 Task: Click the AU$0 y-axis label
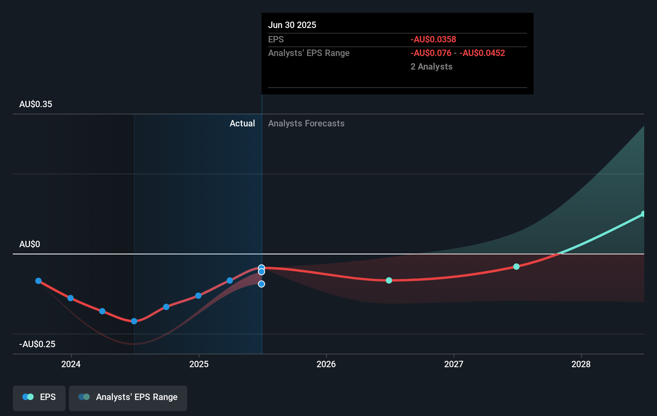(x=30, y=244)
